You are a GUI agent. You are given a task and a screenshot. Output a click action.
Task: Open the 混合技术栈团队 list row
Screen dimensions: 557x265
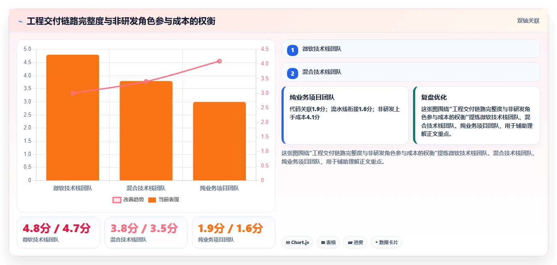point(410,72)
